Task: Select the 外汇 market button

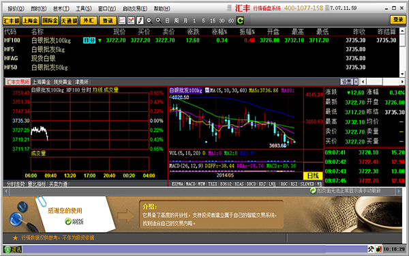Action: point(89,20)
